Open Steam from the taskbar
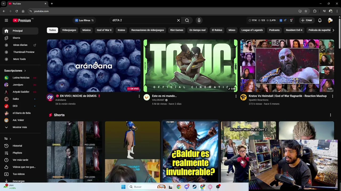Image resolution: width=341 pixels, height=191 pixels. (194, 187)
